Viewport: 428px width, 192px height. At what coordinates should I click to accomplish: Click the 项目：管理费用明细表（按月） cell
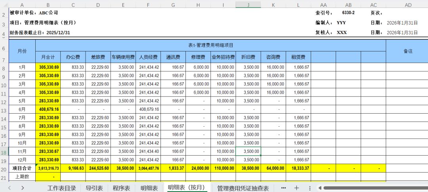point(43,23)
